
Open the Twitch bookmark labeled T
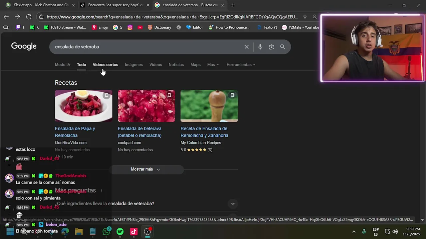(x=20, y=27)
